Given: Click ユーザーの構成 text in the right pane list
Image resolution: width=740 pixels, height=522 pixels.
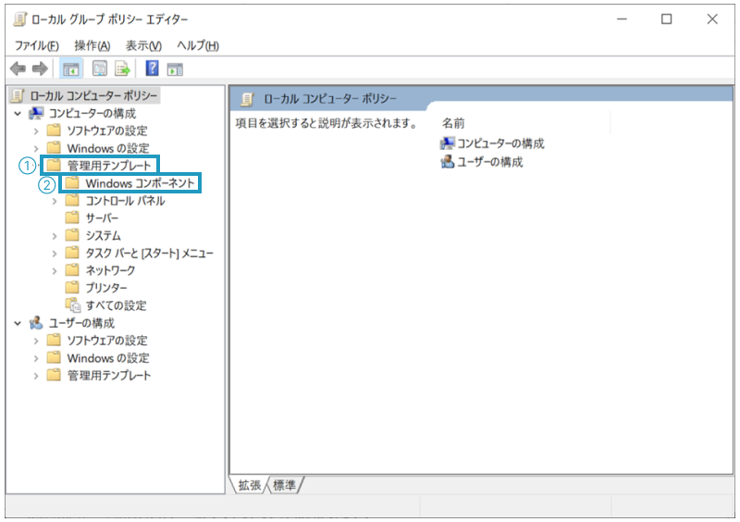Looking at the screenshot, I should coord(490,162).
